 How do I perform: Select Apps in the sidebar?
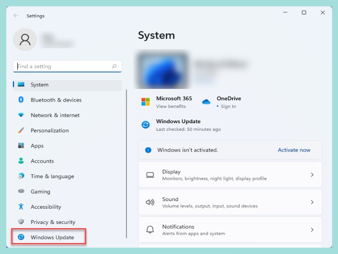37,146
